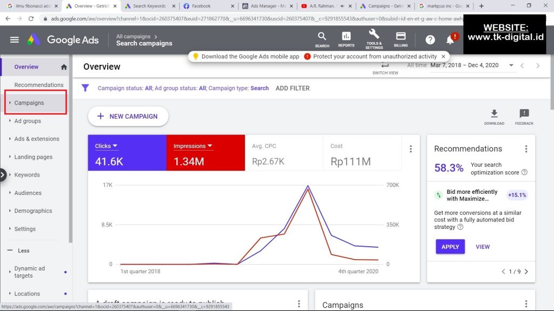Screen dimensions: 554x311
Task: Dismiss the notification banner with X
Action: [x=444, y=56]
